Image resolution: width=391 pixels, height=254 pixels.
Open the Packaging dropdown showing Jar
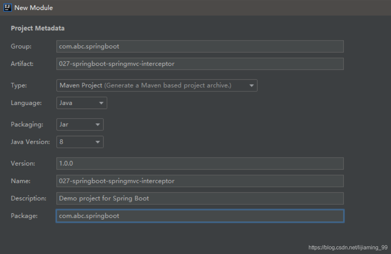tap(80, 124)
